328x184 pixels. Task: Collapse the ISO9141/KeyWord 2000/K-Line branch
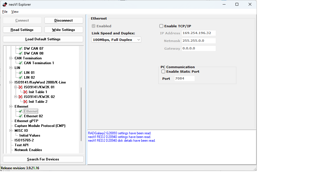coord(11,82)
